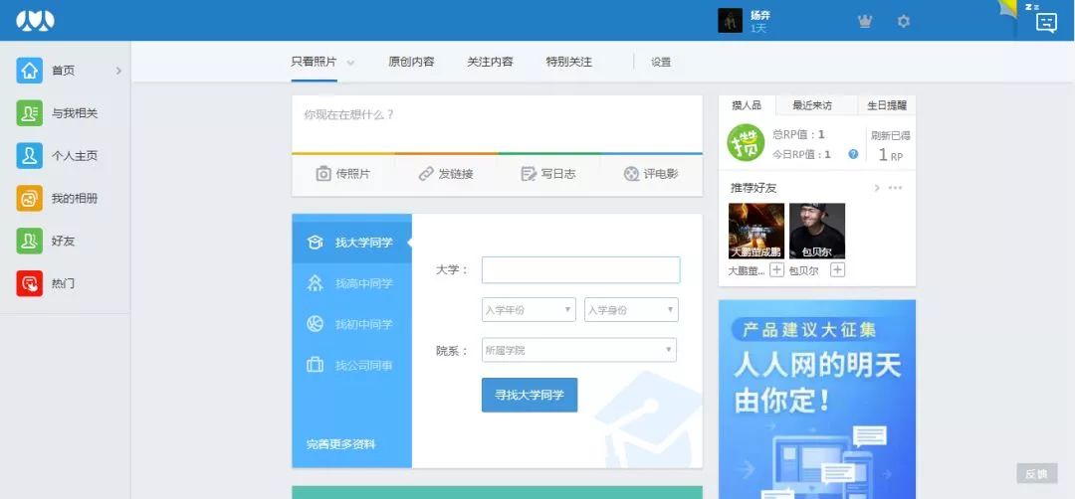Select 找初中同学 option
This screenshot has height=499, width=1075.
pos(351,324)
